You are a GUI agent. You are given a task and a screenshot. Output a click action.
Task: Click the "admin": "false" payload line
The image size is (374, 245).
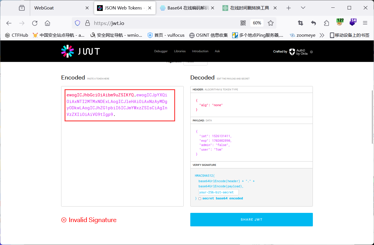215,145
